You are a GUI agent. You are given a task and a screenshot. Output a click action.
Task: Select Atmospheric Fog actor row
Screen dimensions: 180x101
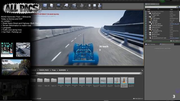tap(157, 31)
